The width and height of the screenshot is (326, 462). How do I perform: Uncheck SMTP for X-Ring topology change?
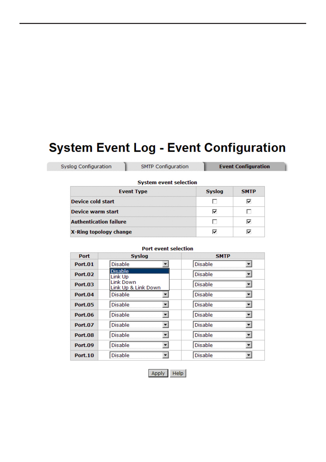(x=249, y=232)
